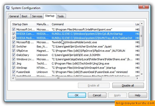Uncheck the NVIDIA Medi... startup checkbox
155x106 pixels.
point(14,38)
